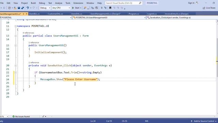Switch to the LoginUi.cs tab

point(152,14)
